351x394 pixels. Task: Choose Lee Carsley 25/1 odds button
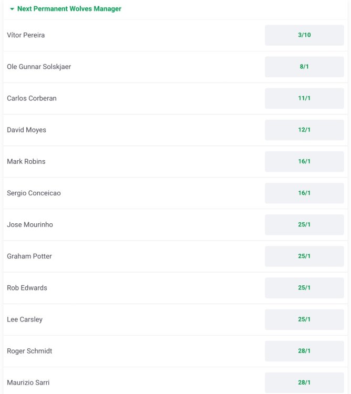(304, 319)
